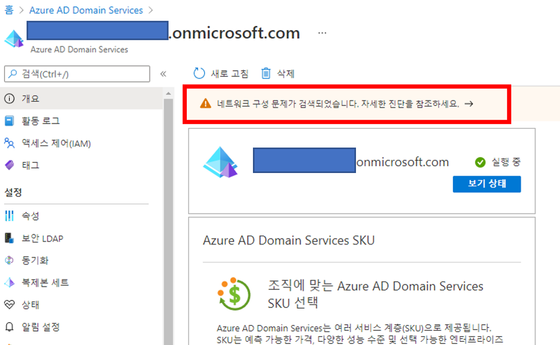Select 개요 menu item
The image size is (560, 345).
click(x=81, y=98)
